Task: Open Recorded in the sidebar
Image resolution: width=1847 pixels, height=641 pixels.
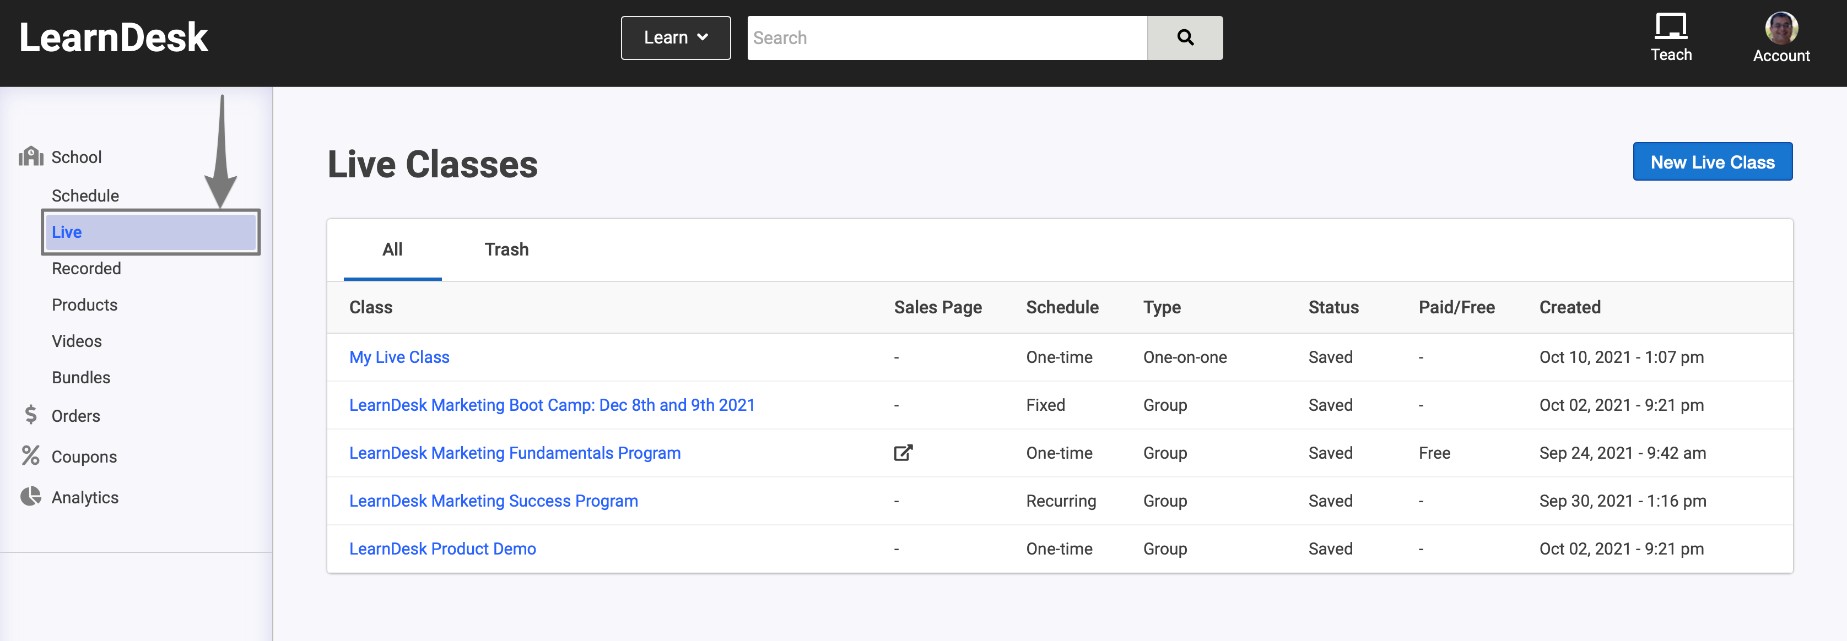Action: click(86, 269)
